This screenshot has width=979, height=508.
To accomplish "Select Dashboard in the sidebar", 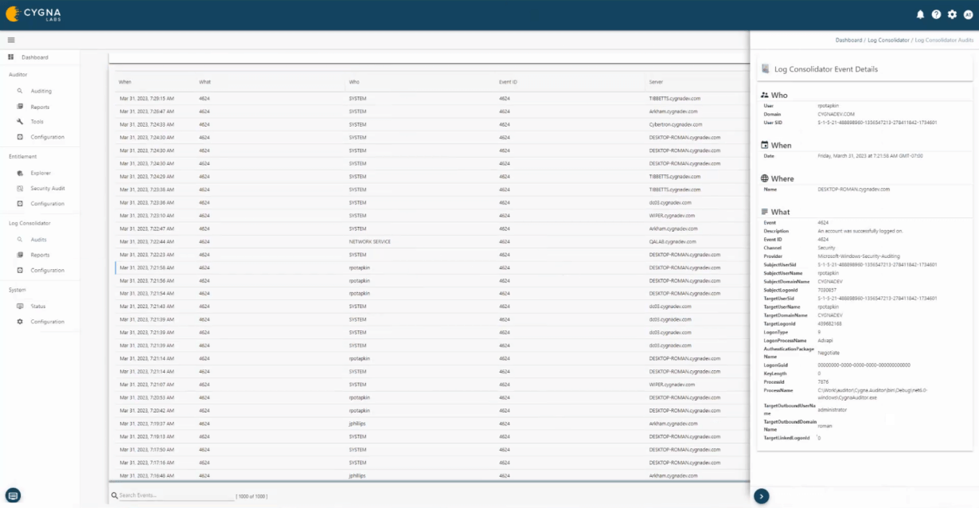I will coord(35,57).
